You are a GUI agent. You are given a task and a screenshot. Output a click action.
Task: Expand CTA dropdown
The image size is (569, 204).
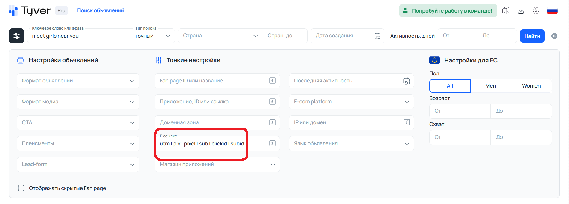78,123
